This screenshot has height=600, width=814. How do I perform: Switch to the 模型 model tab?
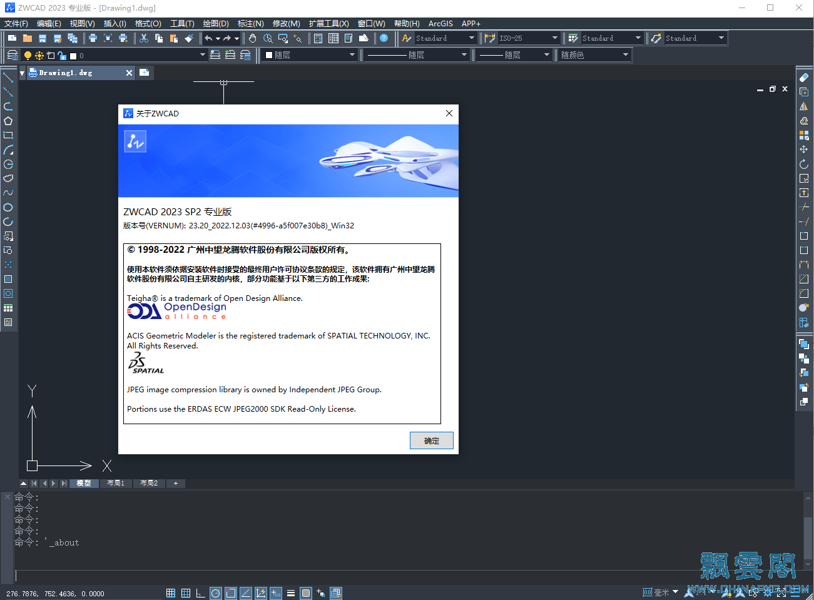pos(84,483)
